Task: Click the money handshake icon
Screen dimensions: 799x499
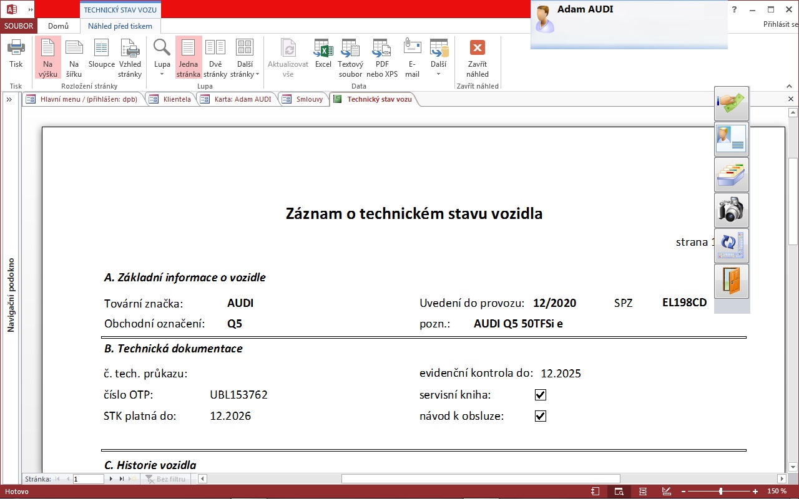Action: [731, 104]
